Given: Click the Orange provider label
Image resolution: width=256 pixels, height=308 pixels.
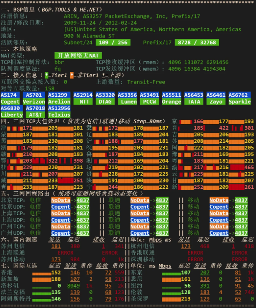Looking at the screenshot, I should [172, 102].
